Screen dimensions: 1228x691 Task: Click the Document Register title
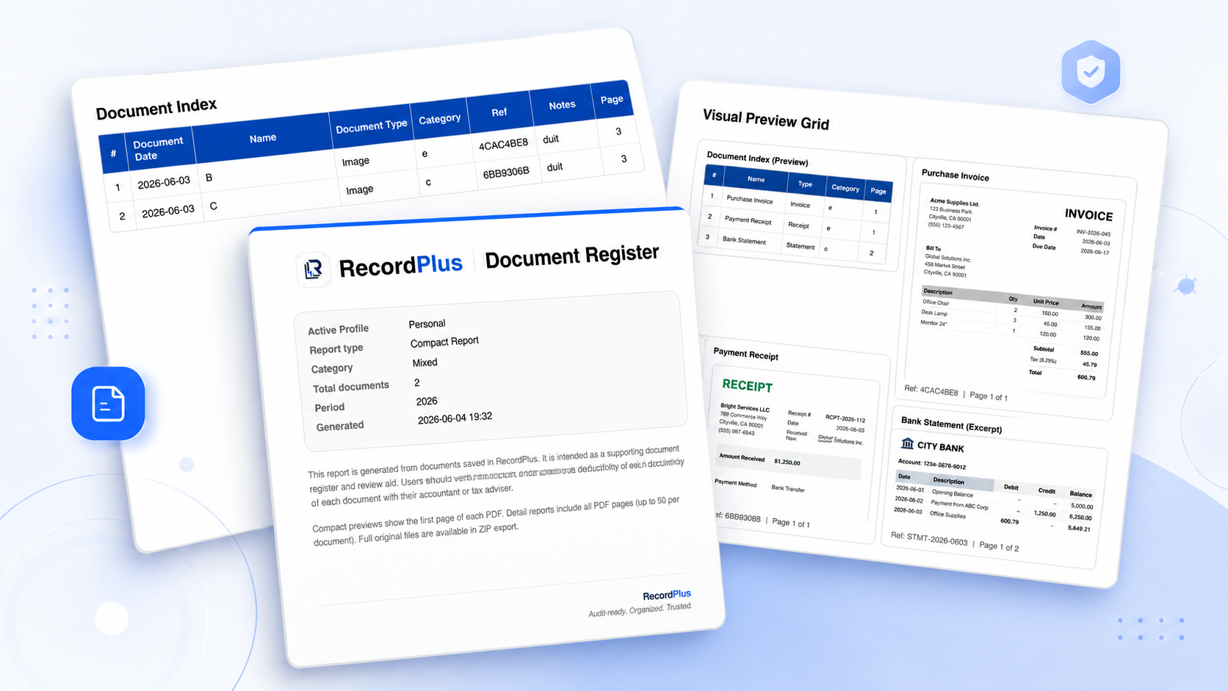pos(572,256)
